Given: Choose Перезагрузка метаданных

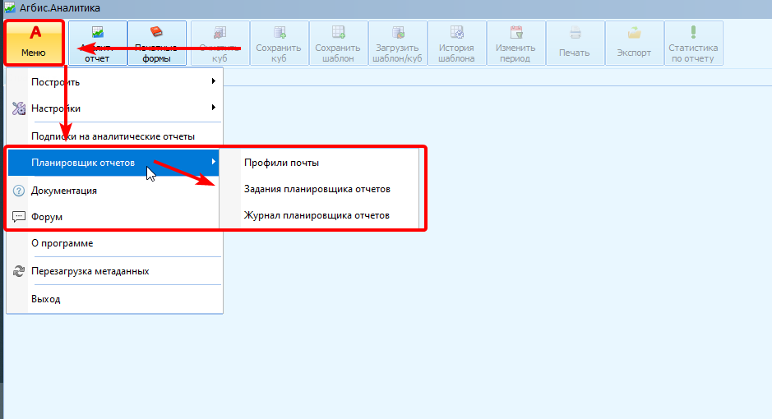Looking at the screenshot, I should click(x=114, y=271).
